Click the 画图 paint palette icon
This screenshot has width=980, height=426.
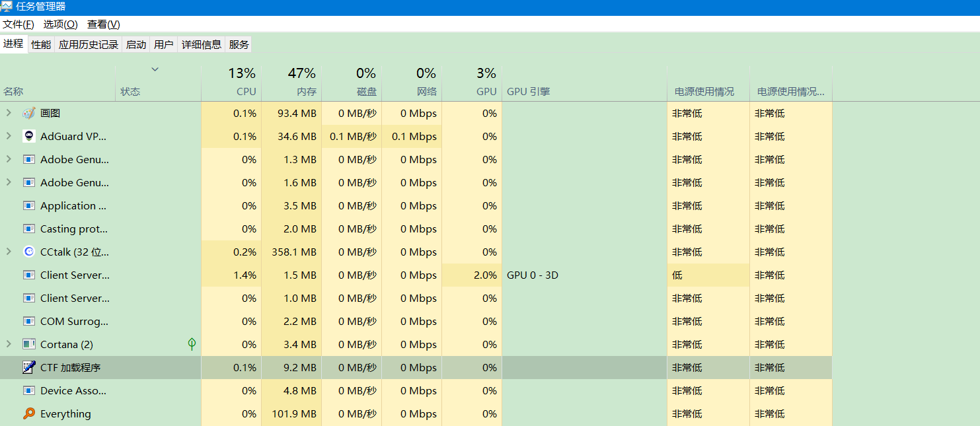[28, 113]
